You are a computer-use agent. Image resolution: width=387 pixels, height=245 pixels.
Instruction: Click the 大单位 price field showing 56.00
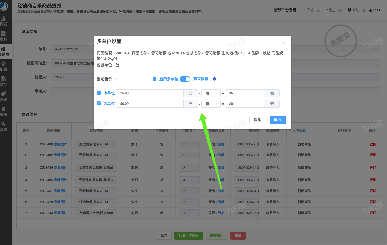tap(150, 104)
